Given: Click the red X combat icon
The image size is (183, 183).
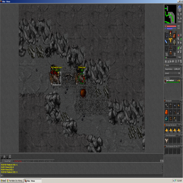Looking at the screenshot, I should point(178,35).
